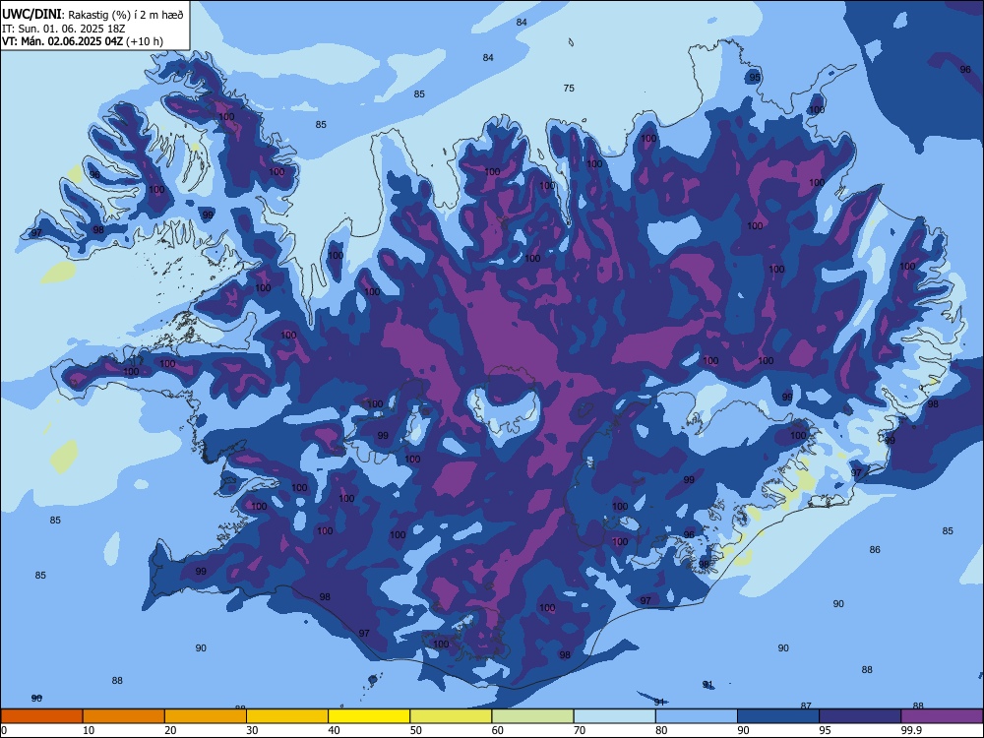The height and width of the screenshot is (738, 984).
Task: Pick the pale green 60–70 legend swatch
Action: point(532,716)
